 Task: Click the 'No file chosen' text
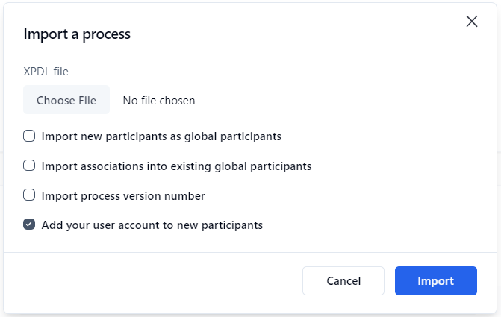click(x=159, y=101)
